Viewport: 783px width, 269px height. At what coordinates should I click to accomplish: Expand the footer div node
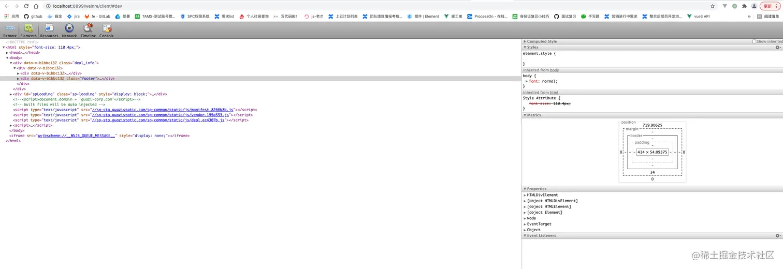(18, 79)
